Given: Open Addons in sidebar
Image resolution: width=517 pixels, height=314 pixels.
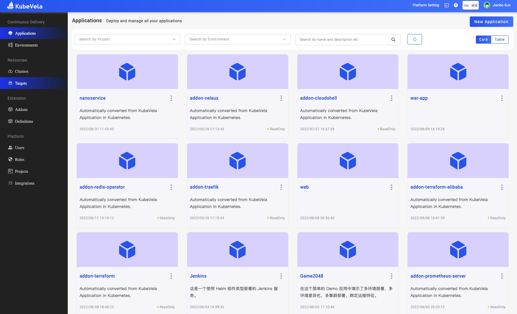Looking at the screenshot, I should coord(34,109).
